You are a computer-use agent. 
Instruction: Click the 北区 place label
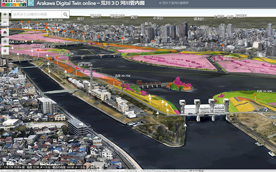230,17
